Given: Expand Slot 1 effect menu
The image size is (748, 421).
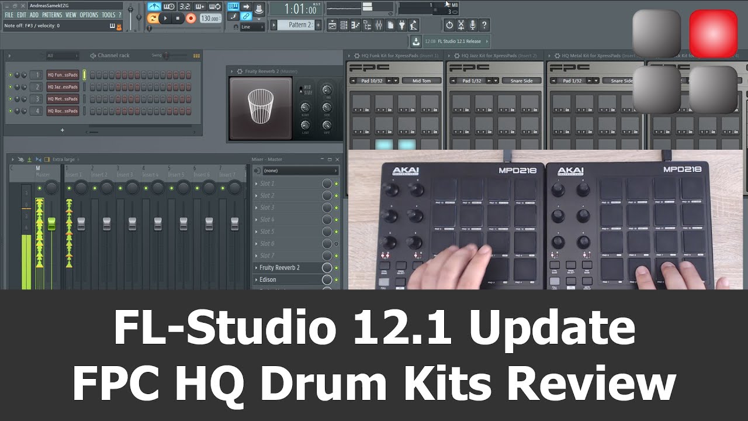Looking at the screenshot, I should pos(256,184).
